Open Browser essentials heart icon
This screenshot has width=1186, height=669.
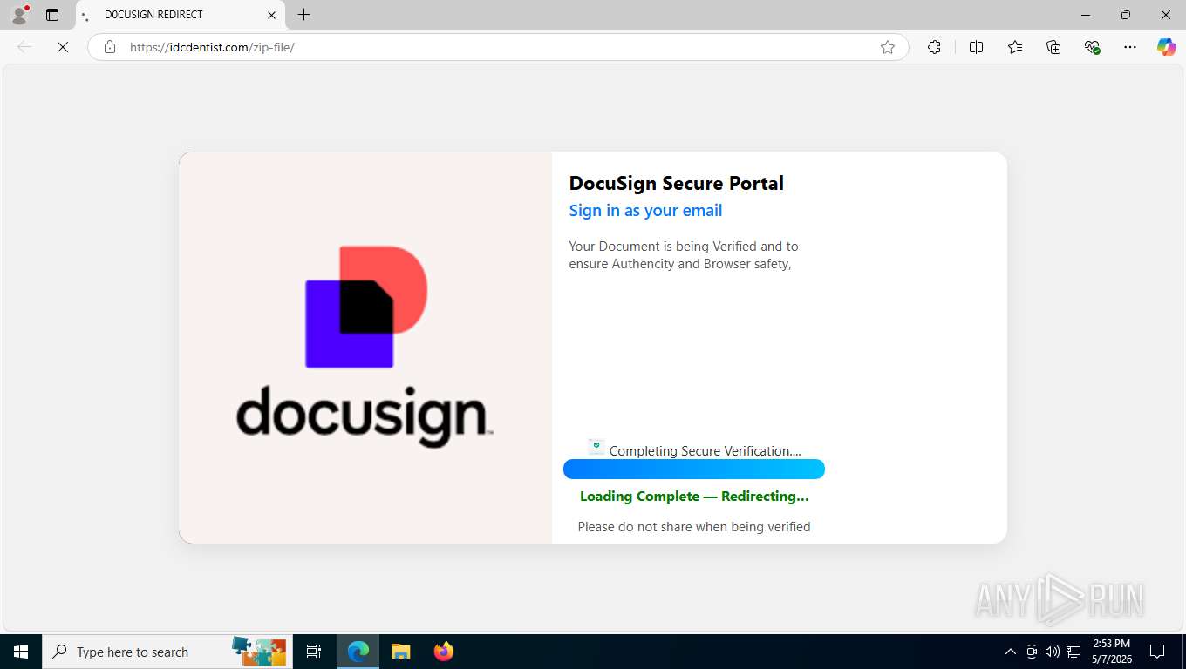click(x=1092, y=47)
